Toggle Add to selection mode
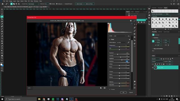The height and width of the screenshot is (101, 180). coord(14,4)
